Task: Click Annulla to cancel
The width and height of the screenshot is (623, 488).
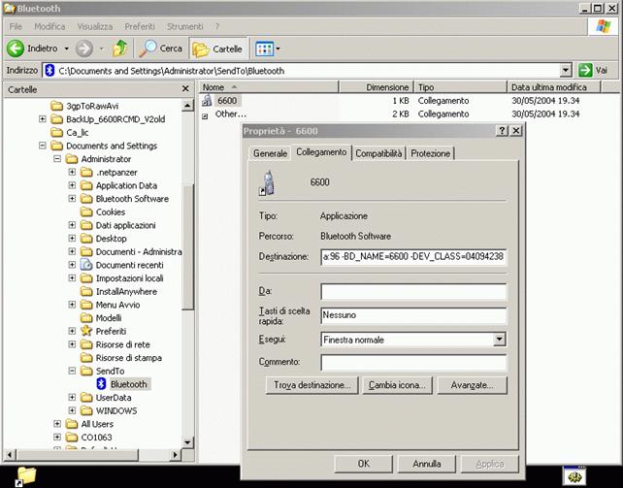Action: [x=426, y=464]
